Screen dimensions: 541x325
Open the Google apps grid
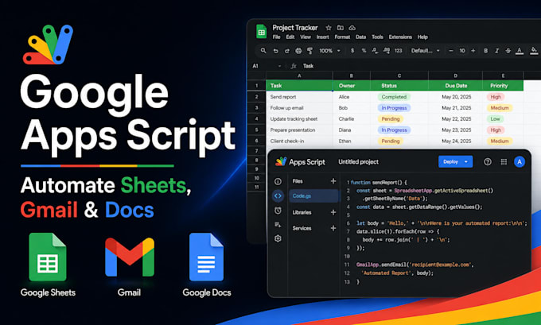click(504, 161)
